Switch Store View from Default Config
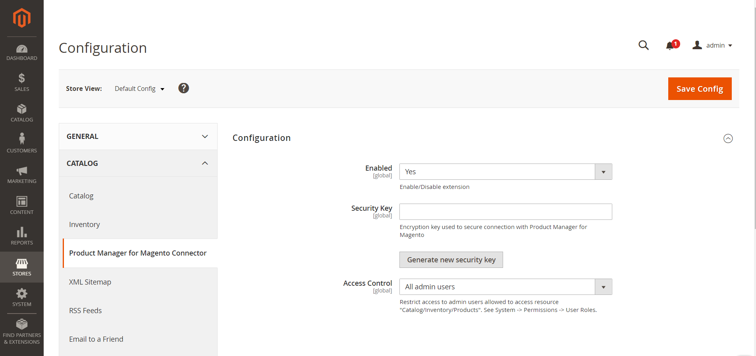The width and height of the screenshot is (756, 356). [x=139, y=89]
